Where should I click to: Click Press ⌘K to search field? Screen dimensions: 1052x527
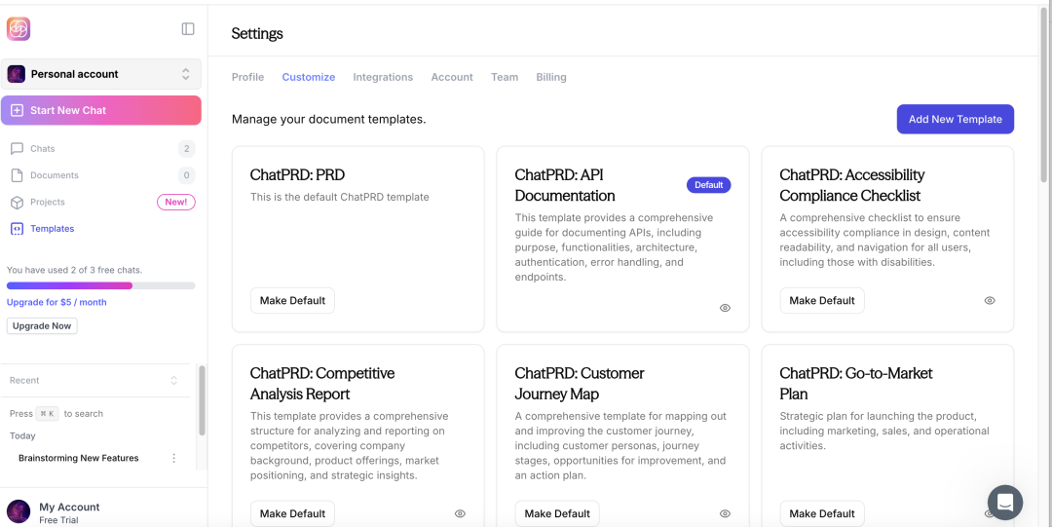[56, 414]
